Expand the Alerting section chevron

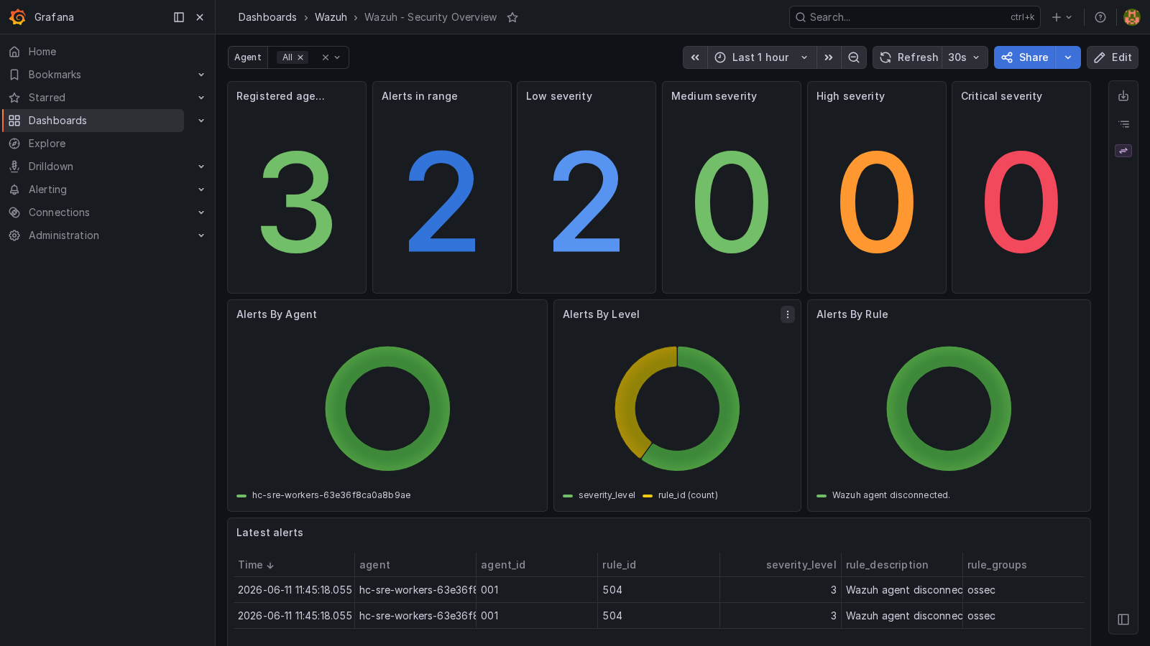click(201, 189)
